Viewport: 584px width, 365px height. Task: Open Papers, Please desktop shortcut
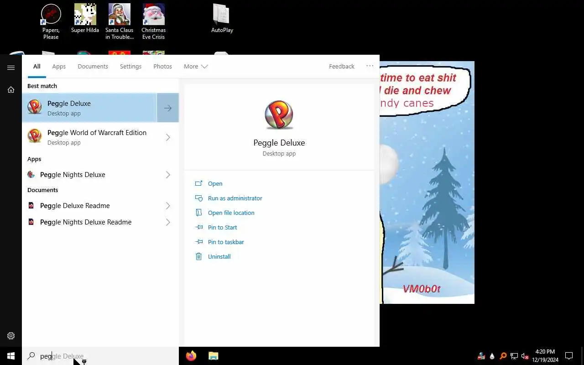[51, 21]
